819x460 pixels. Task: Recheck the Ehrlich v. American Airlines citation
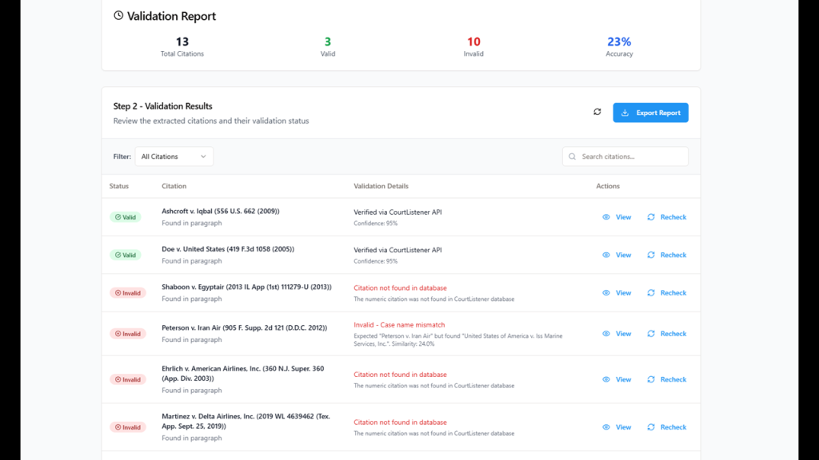point(672,380)
